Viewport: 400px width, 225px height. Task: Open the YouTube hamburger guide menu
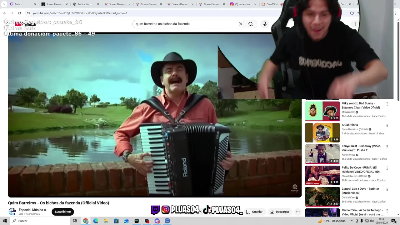pos(7,24)
